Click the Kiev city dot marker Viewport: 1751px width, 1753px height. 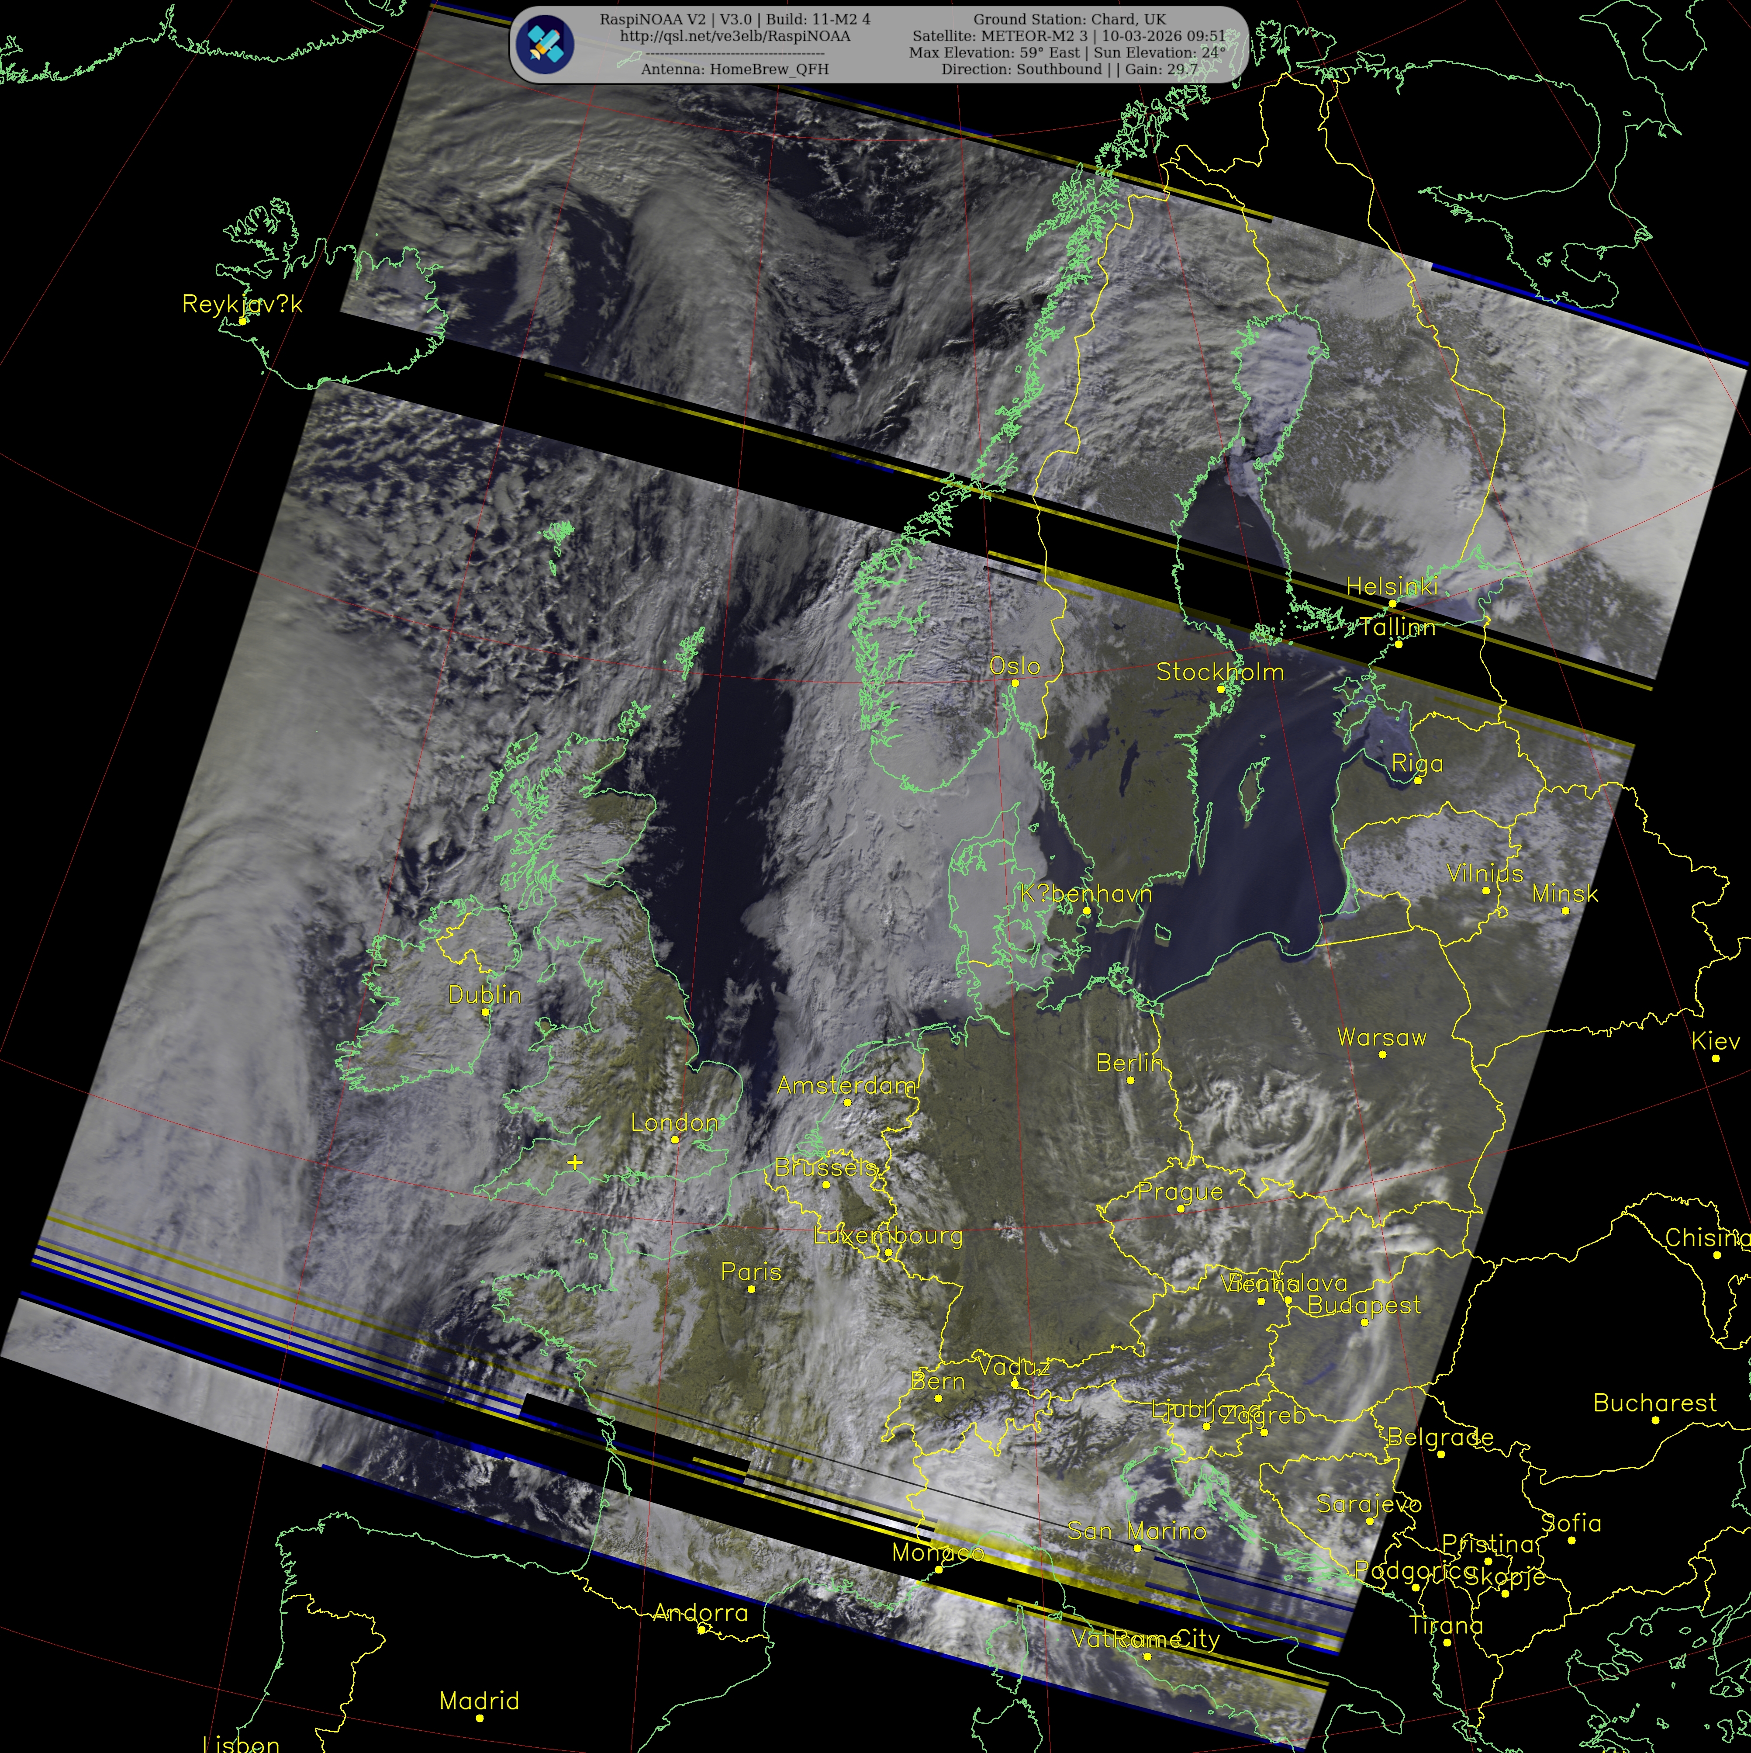coord(1716,1058)
